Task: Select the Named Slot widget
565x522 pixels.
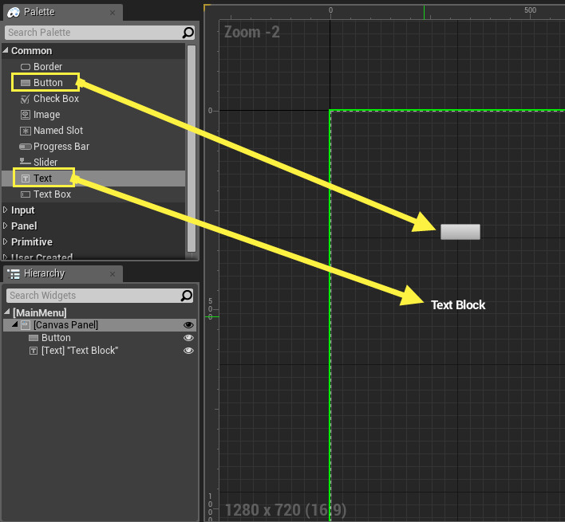Action: point(57,131)
